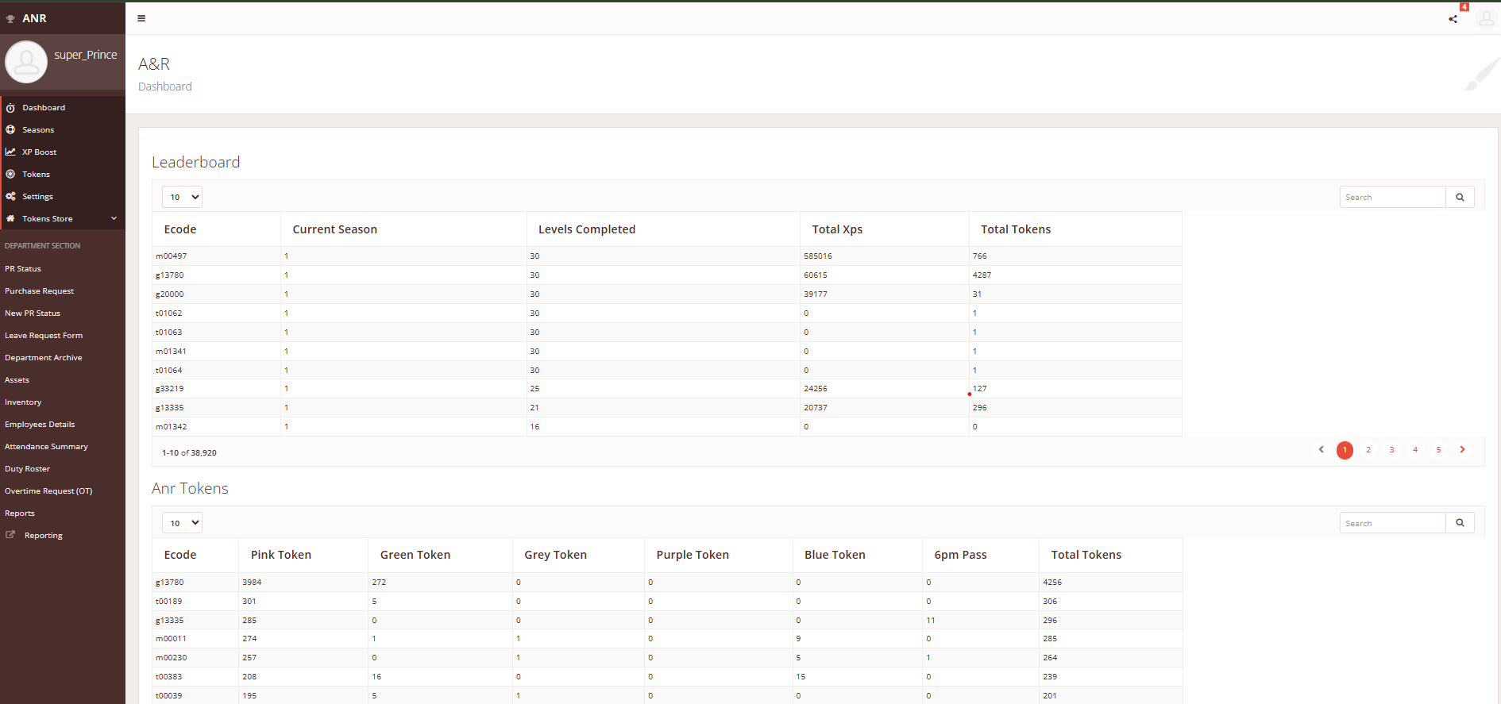Click the super_Prince avatar picture
This screenshot has height=704, width=1501.
point(26,62)
